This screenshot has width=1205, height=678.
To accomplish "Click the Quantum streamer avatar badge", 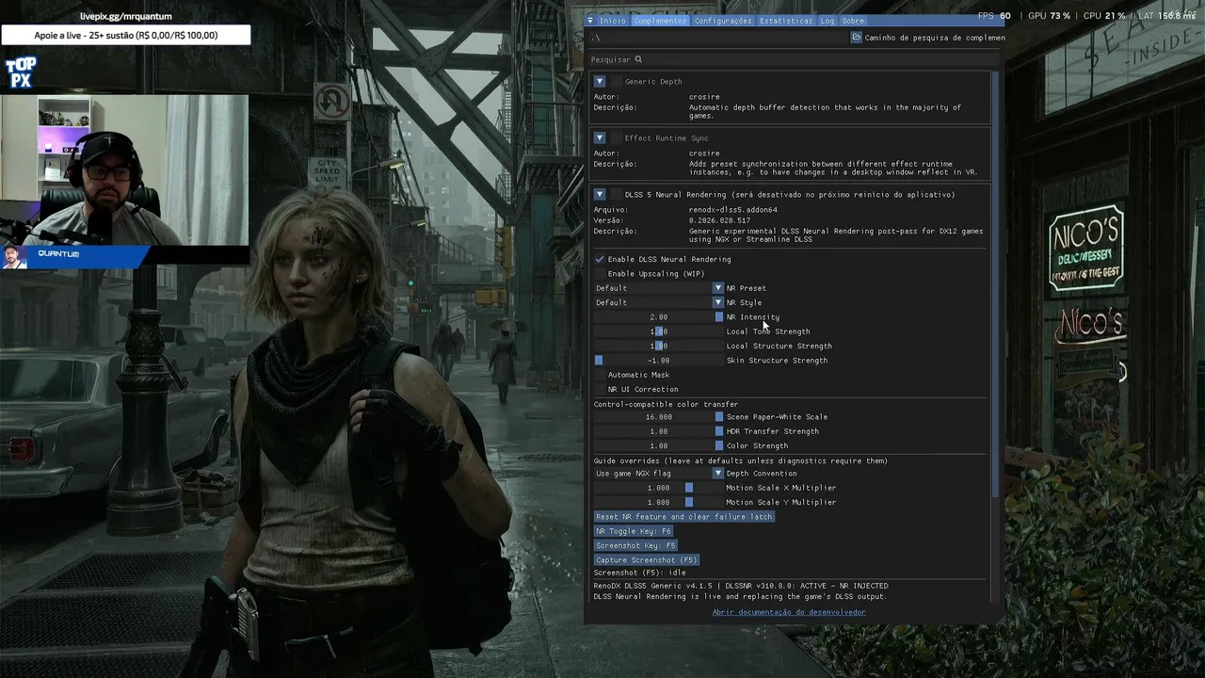I will [14, 257].
